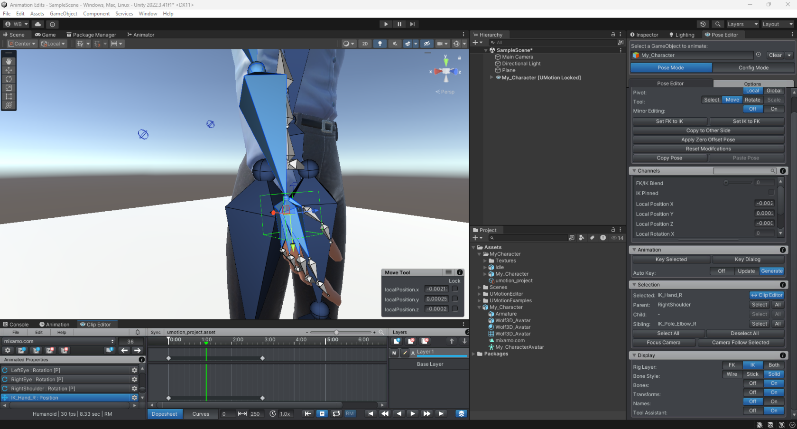Move layer up arrow in Layers
The width and height of the screenshot is (797, 429).
click(452, 341)
